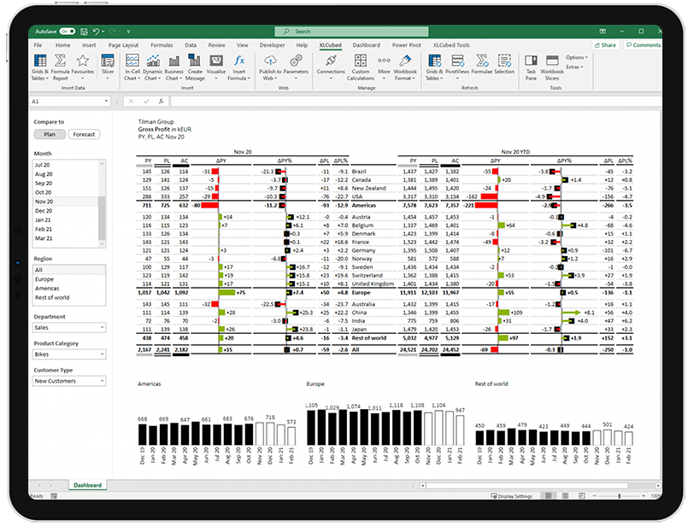Open the Home ribbon tab
The height and width of the screenshot is (532, 694).
point(62,45)
